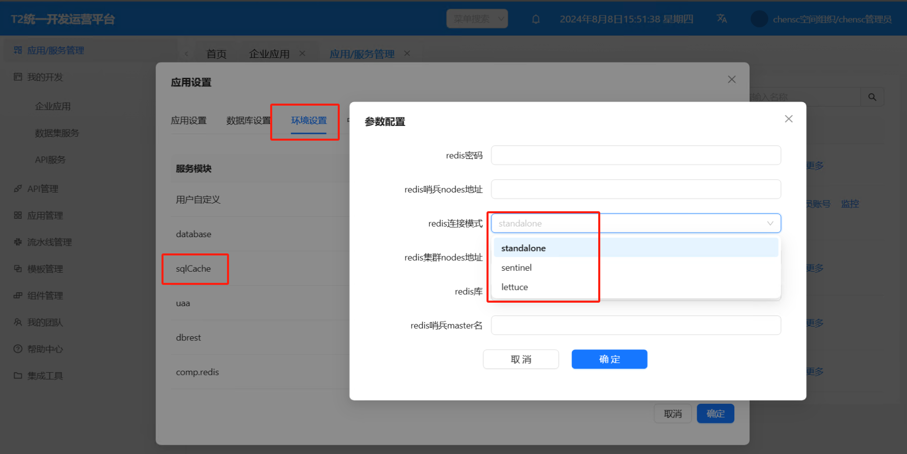Close the 参数配置 dialog

pyautogui.click(x=789, y=119)
